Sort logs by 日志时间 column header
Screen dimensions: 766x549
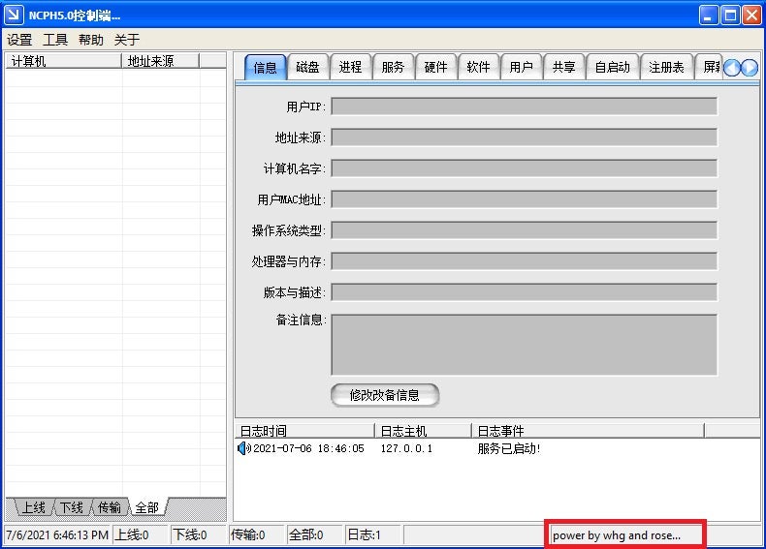pos(304,431)
